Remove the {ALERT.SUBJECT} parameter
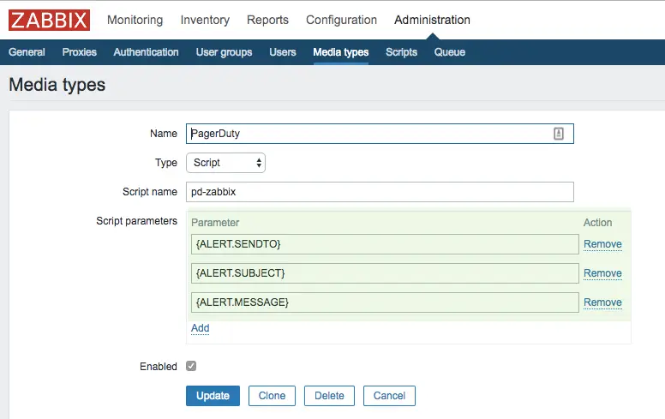Screen dimensions: 665x419 point(602,273)
